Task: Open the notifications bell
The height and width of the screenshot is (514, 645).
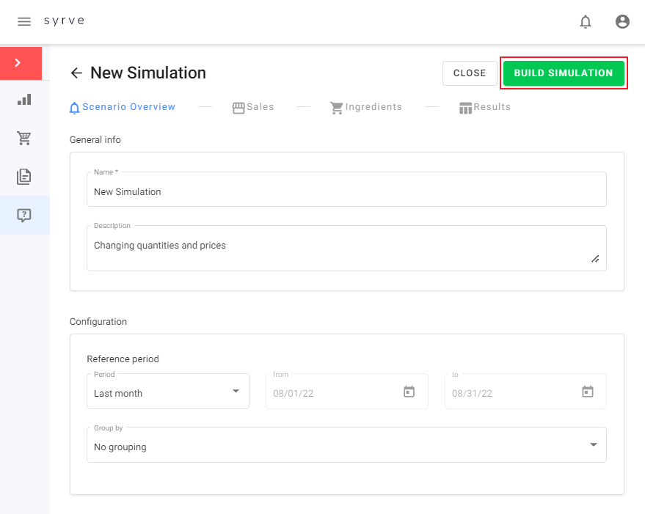Action: tap(585, 22)
